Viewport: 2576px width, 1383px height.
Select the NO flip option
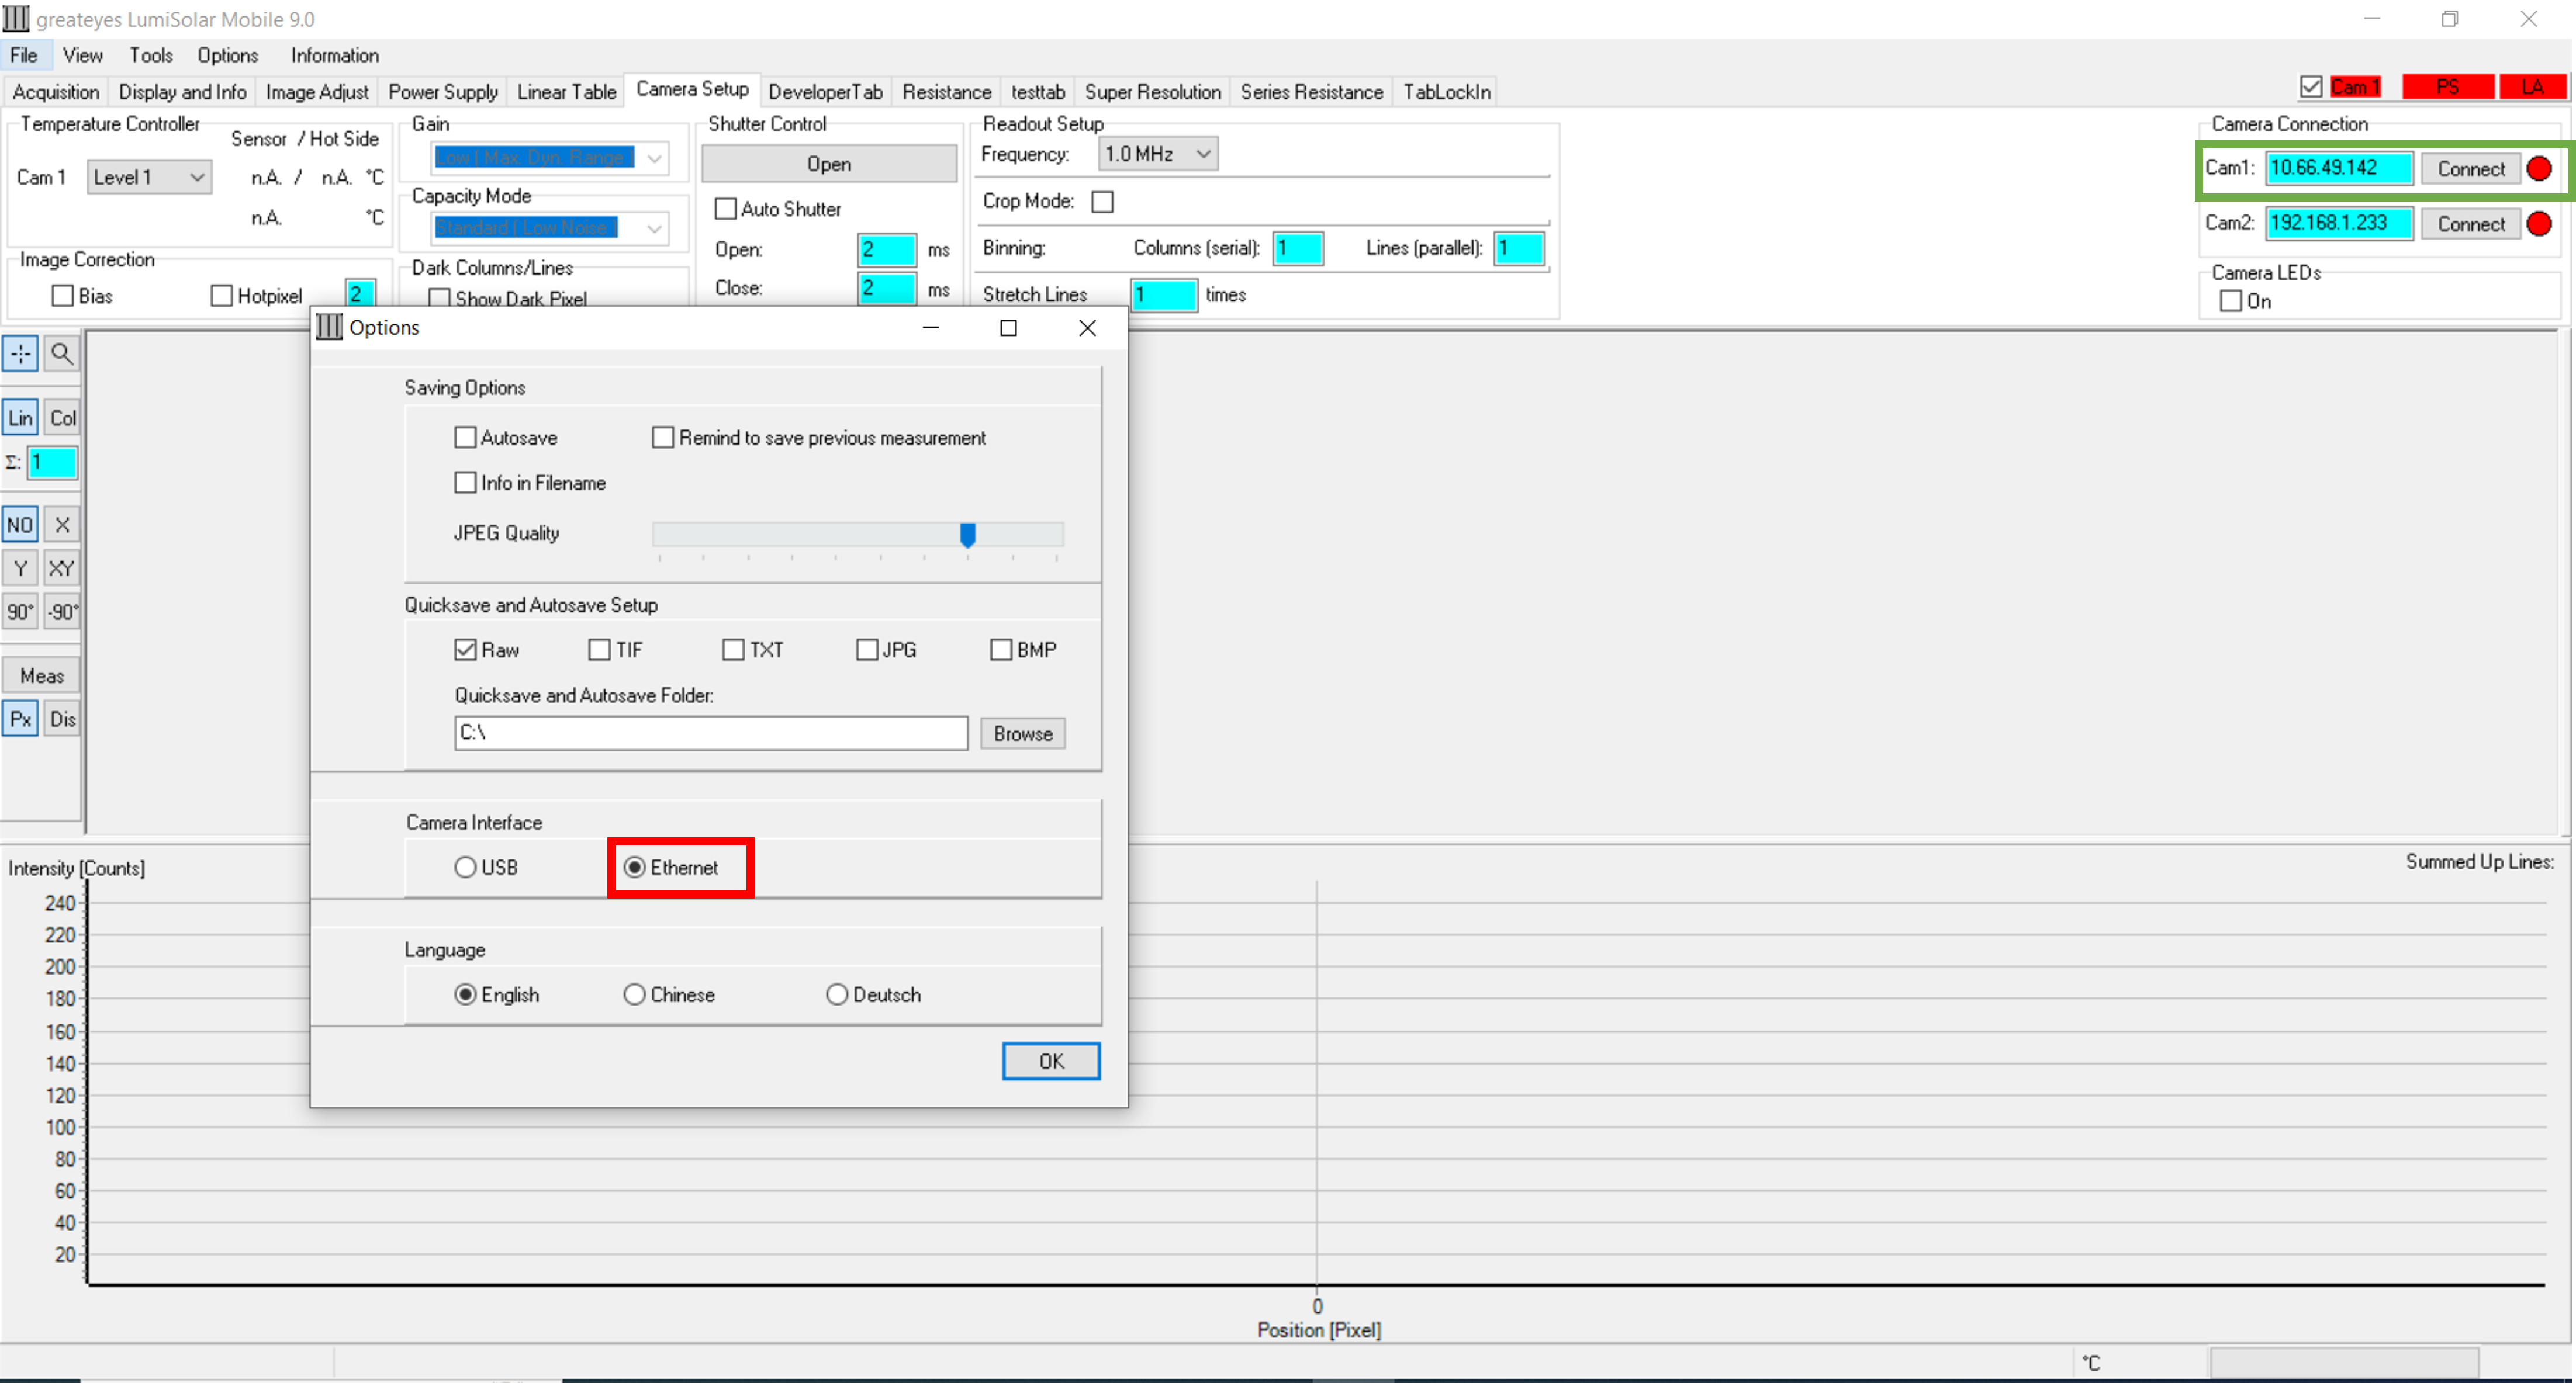click(20, 525)
